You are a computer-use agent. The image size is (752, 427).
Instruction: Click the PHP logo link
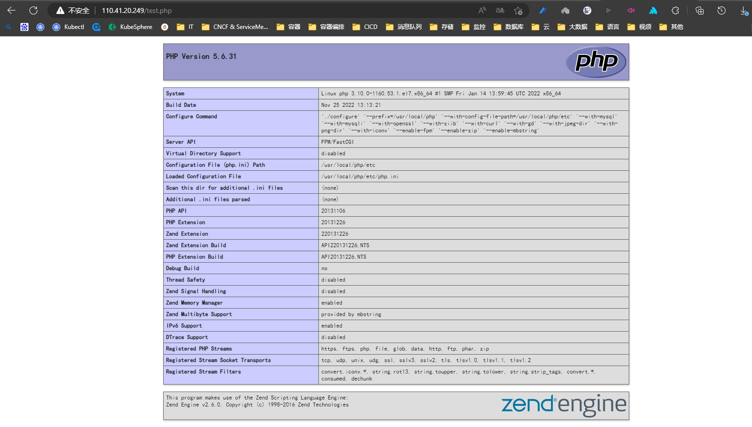[x=596, y=62]
